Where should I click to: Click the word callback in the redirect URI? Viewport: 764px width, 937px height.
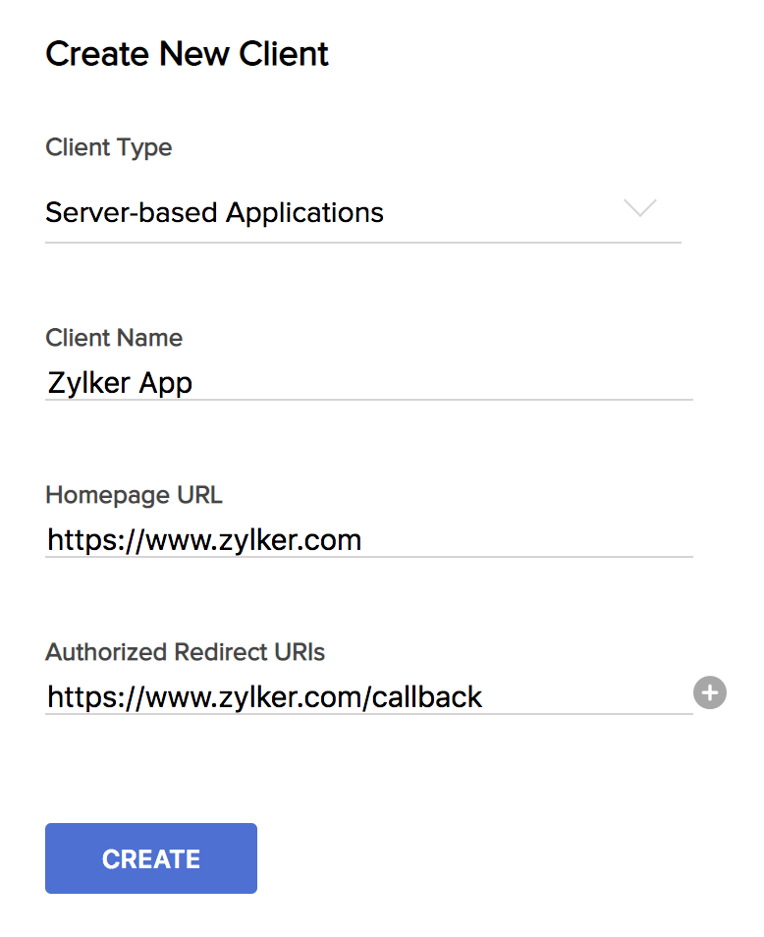[x=429, y=697]
